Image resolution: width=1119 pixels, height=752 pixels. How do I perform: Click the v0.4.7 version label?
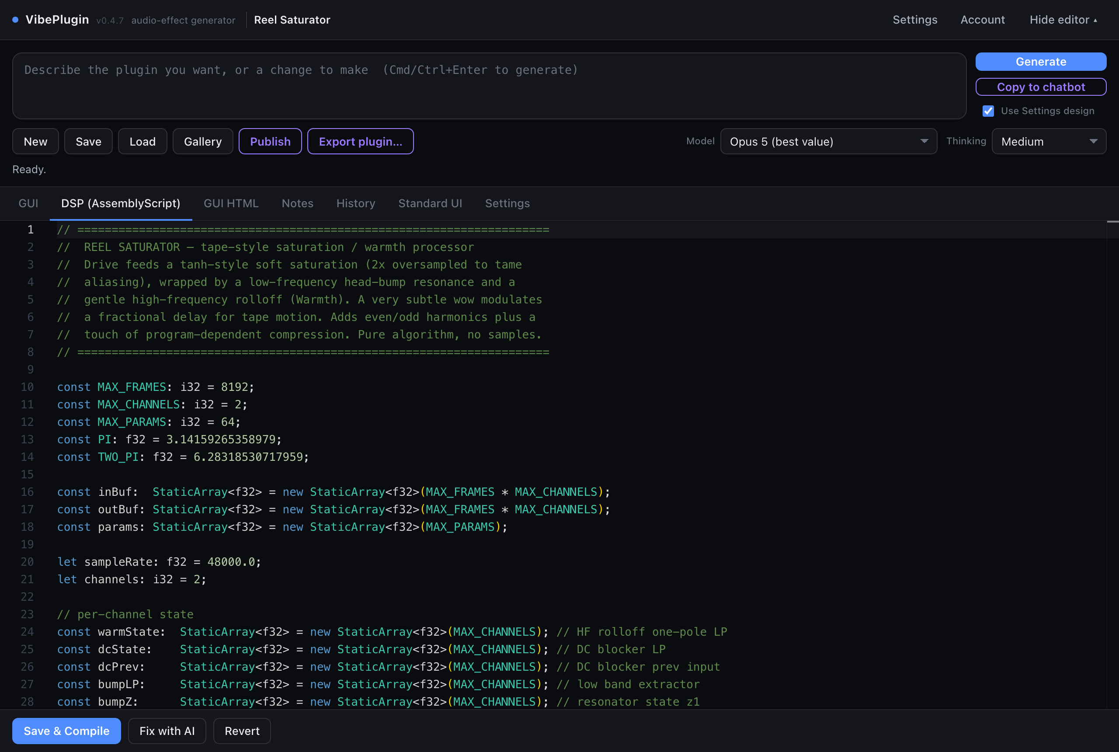(x=110, y=21)
